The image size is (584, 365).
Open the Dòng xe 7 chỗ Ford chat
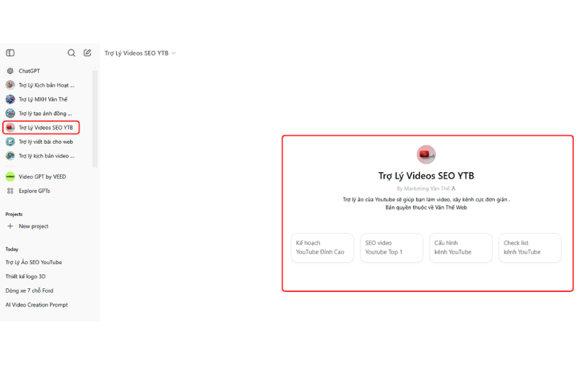click(29, 291)
